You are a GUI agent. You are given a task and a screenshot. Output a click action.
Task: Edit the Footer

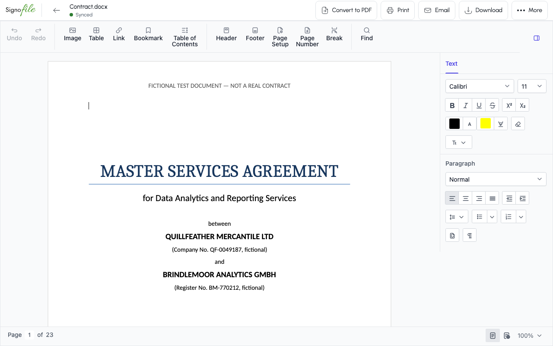tap(255, 34)
